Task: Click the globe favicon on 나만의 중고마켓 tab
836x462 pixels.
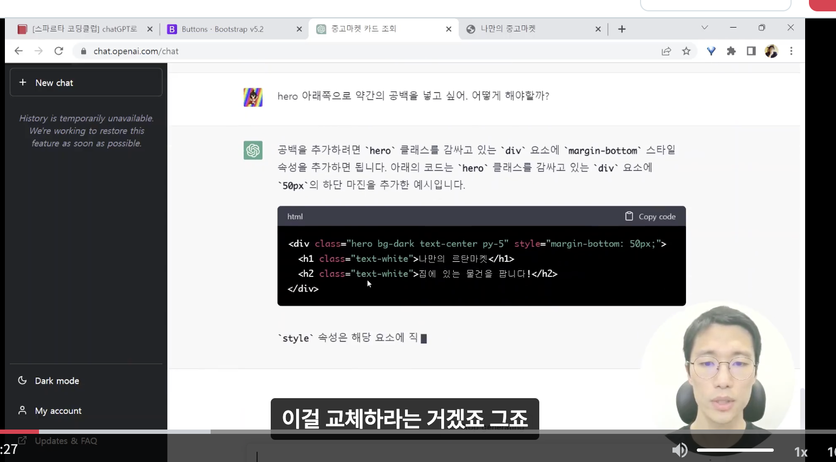Action: pyautogui.click(x=471, y=29)
